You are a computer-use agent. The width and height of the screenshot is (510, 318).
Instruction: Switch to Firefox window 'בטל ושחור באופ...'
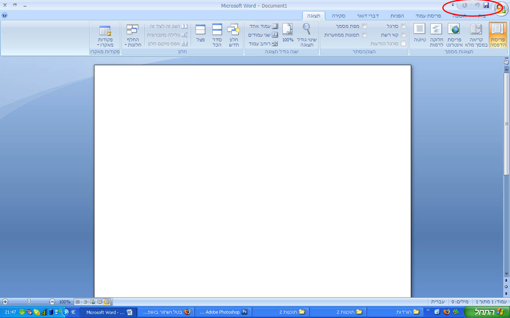point(165,312)
